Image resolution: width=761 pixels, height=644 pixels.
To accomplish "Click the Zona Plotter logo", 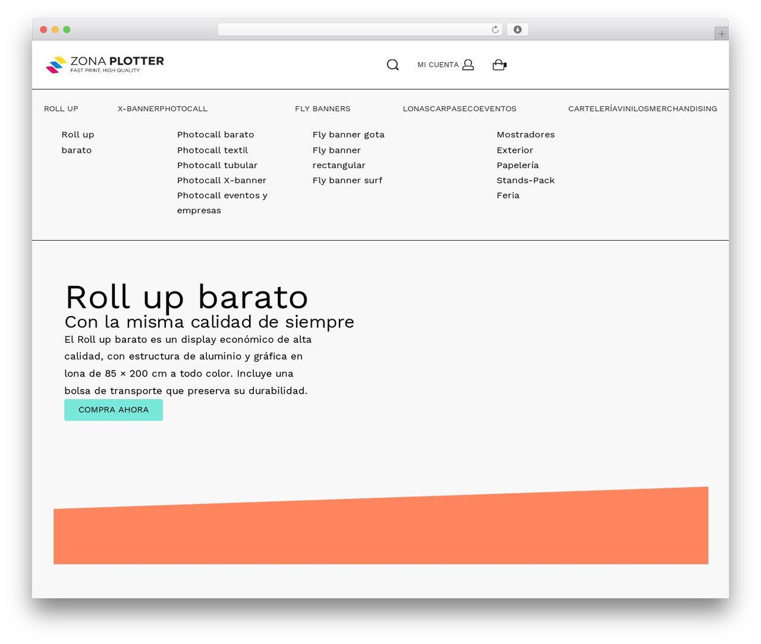I will coord(105,64).
